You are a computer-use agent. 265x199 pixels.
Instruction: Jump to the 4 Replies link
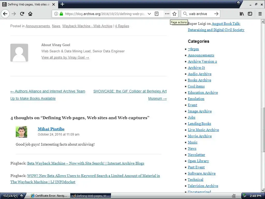(x=122, y=26)
